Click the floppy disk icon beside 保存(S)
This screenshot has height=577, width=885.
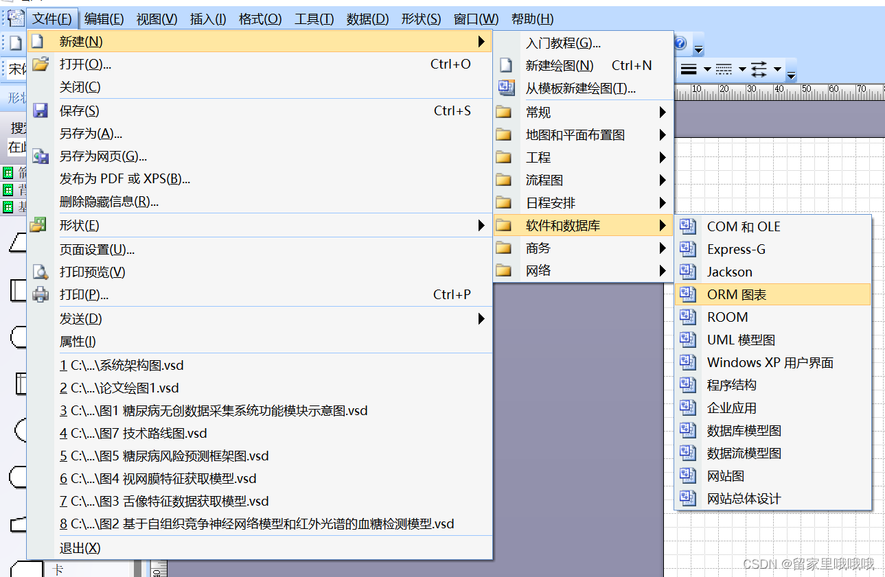tap(41, 110)
